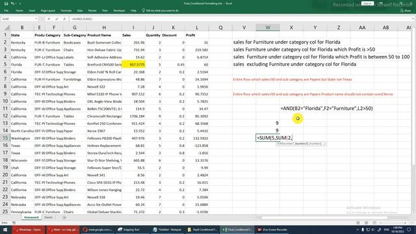Select column W header
The width and height of the screenshot is (416, 234).
268,27
